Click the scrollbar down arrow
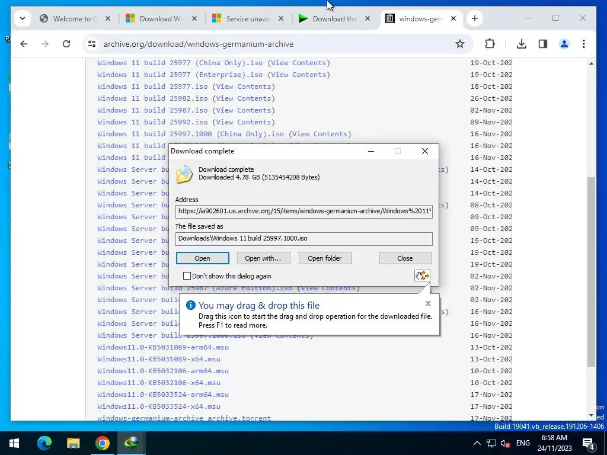 (x=591, y=415)
